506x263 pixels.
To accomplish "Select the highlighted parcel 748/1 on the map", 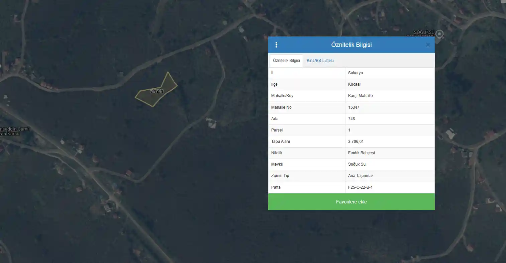I will tap(156, 91).
